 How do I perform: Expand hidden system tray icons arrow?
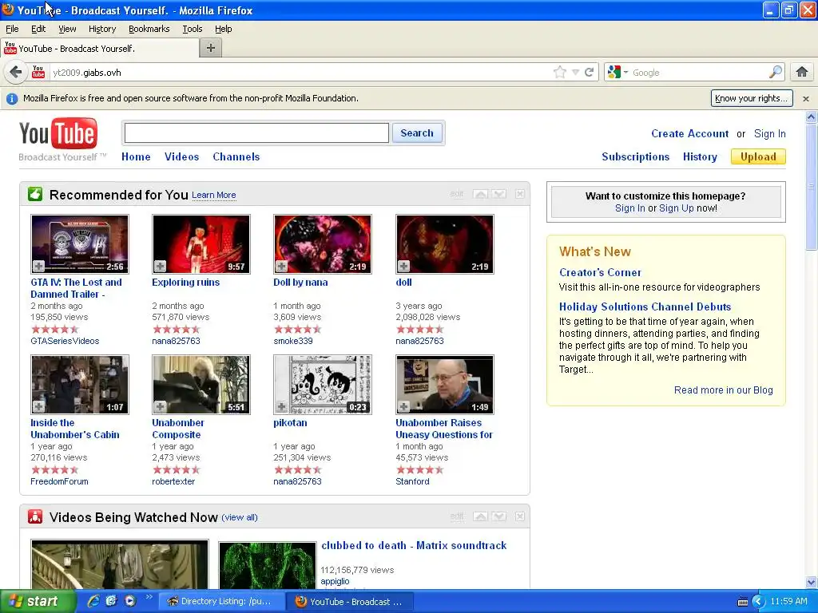(759, 602)
